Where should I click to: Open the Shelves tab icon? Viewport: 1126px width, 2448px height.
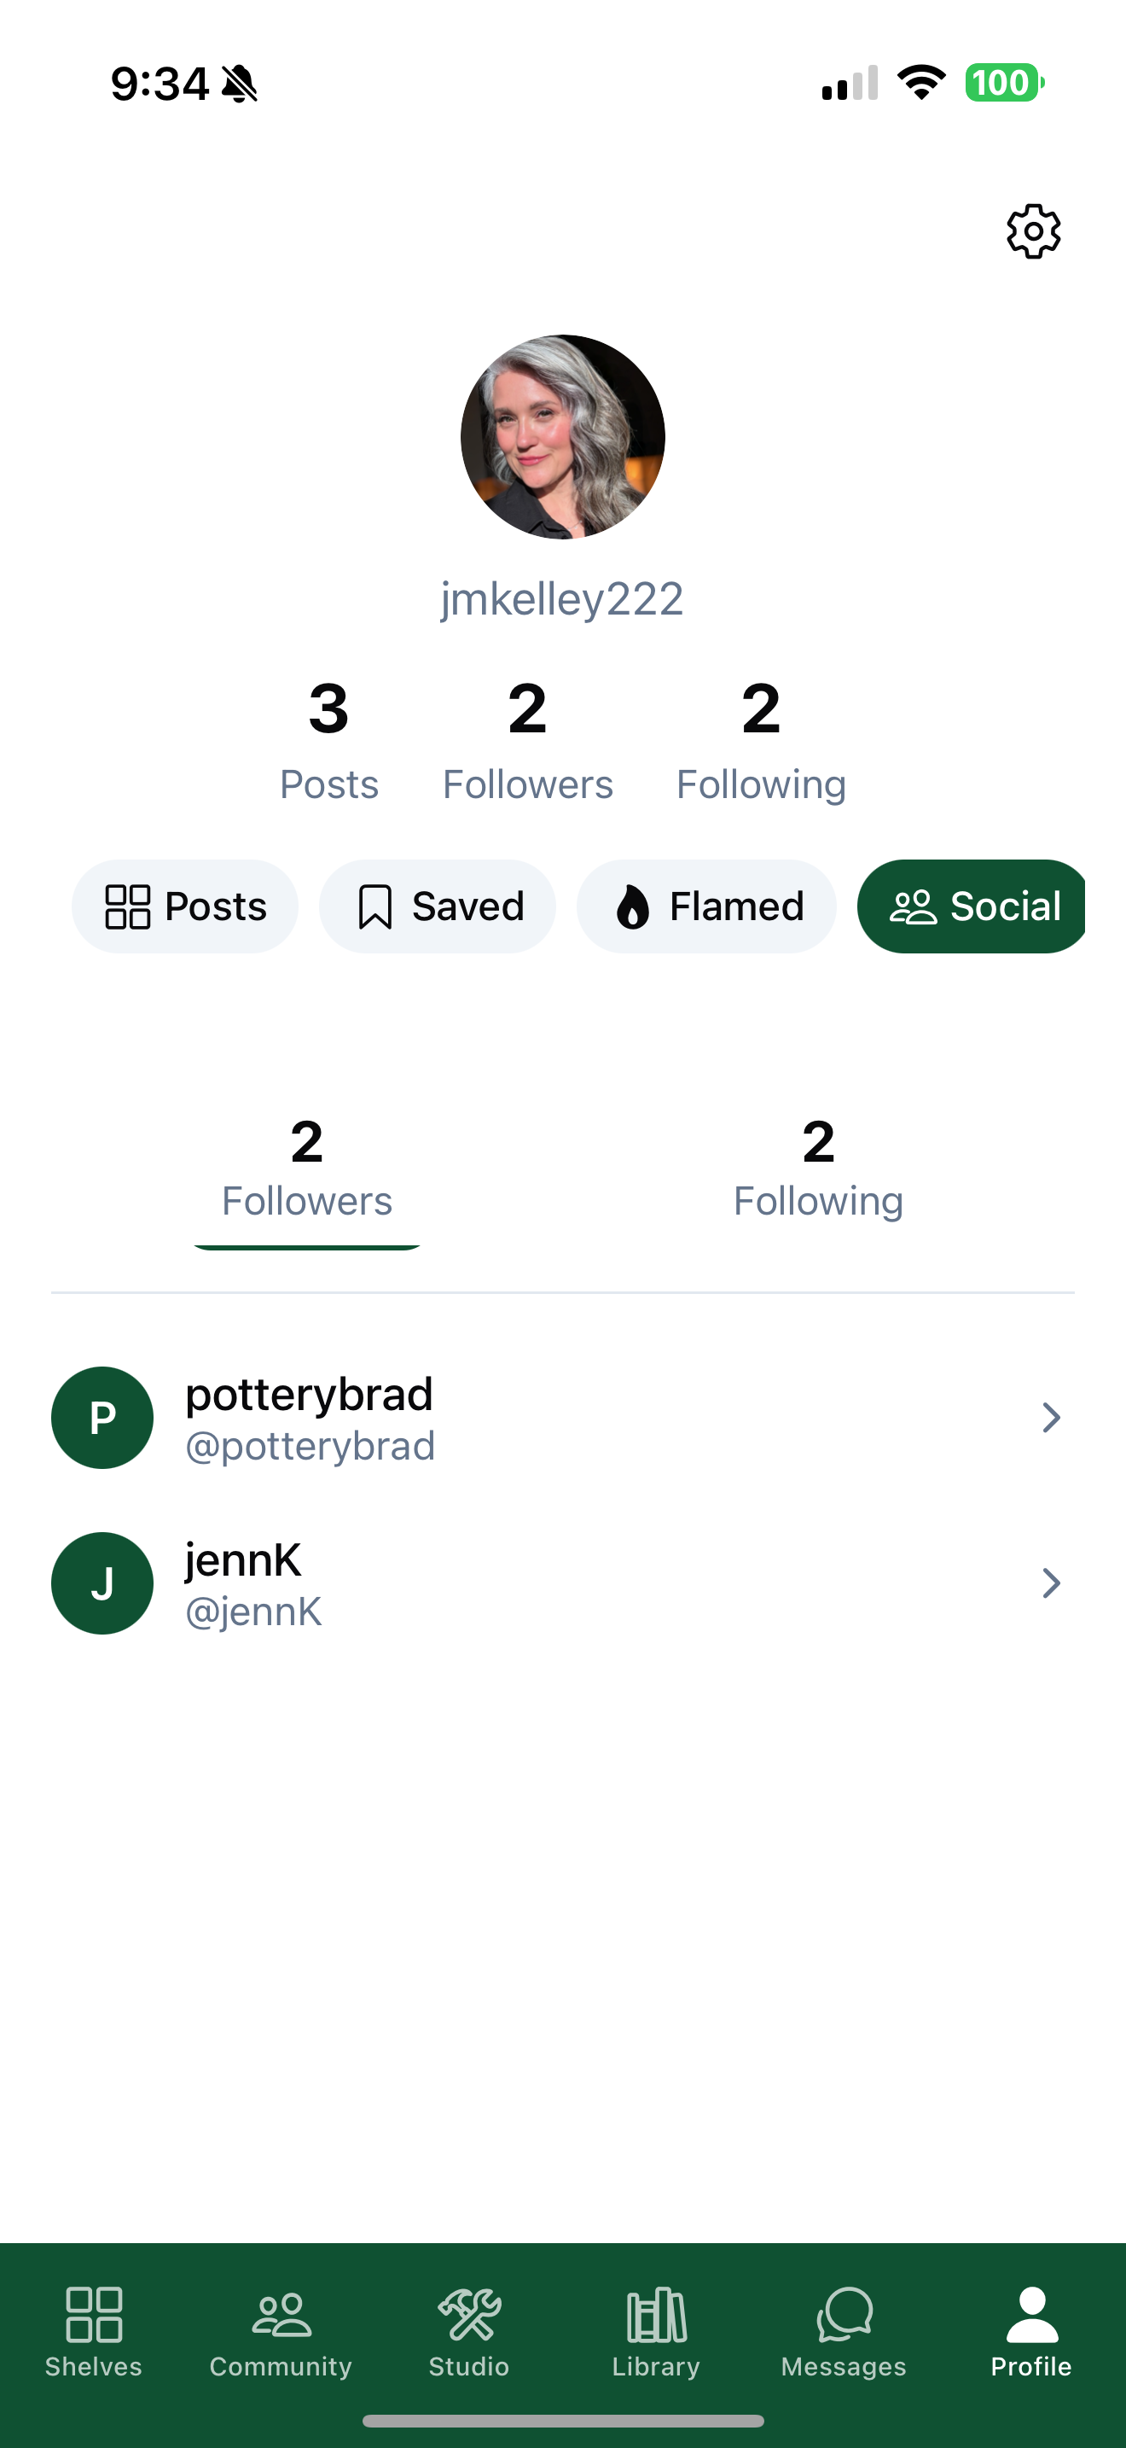click(93, 2314)
